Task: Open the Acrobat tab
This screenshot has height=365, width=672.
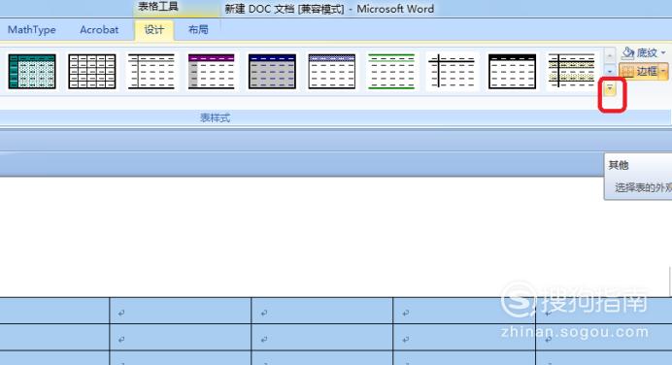Action: pos(99,30)
